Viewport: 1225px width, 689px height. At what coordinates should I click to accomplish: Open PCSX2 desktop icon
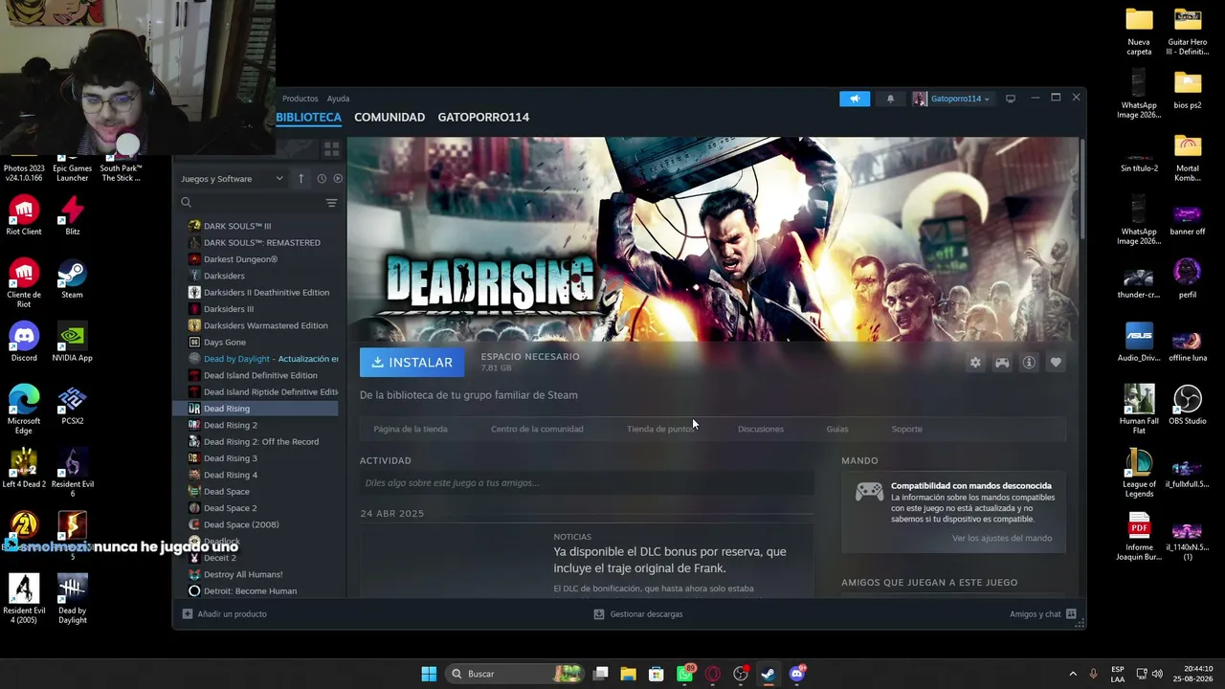click(72, 405)
